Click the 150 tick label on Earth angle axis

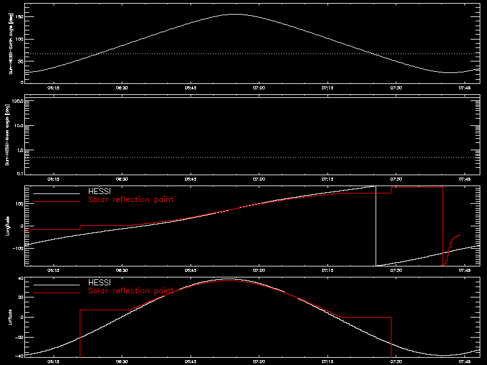19,17
